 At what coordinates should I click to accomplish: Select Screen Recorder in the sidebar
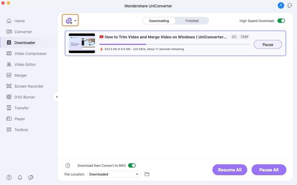[x=29, y=86]
